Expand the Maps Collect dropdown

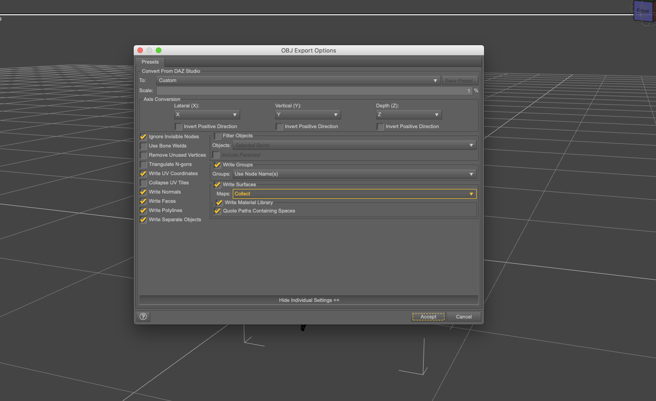click(354, 194)
